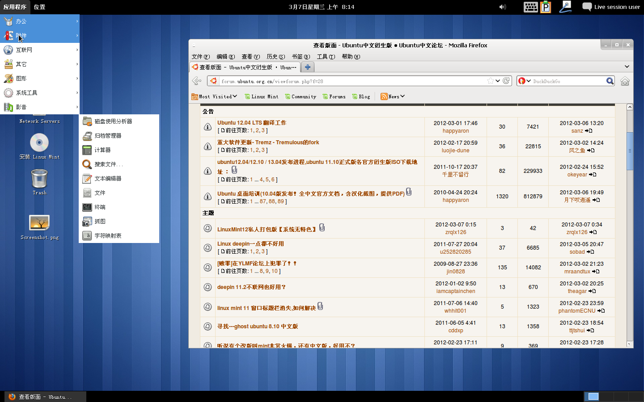Open 抓图 screenshot tool
The height and width of the screenshot is (402, 644).
119,222
